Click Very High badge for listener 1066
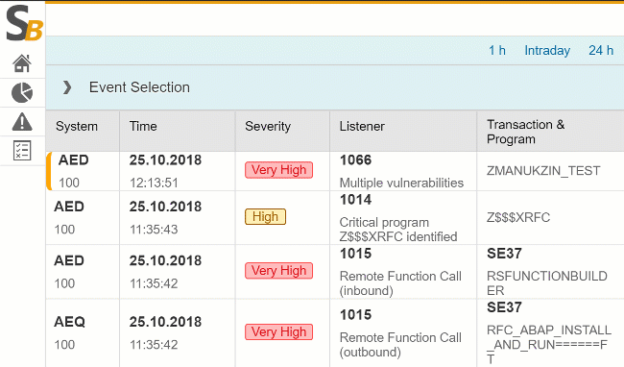 [279, 170]
